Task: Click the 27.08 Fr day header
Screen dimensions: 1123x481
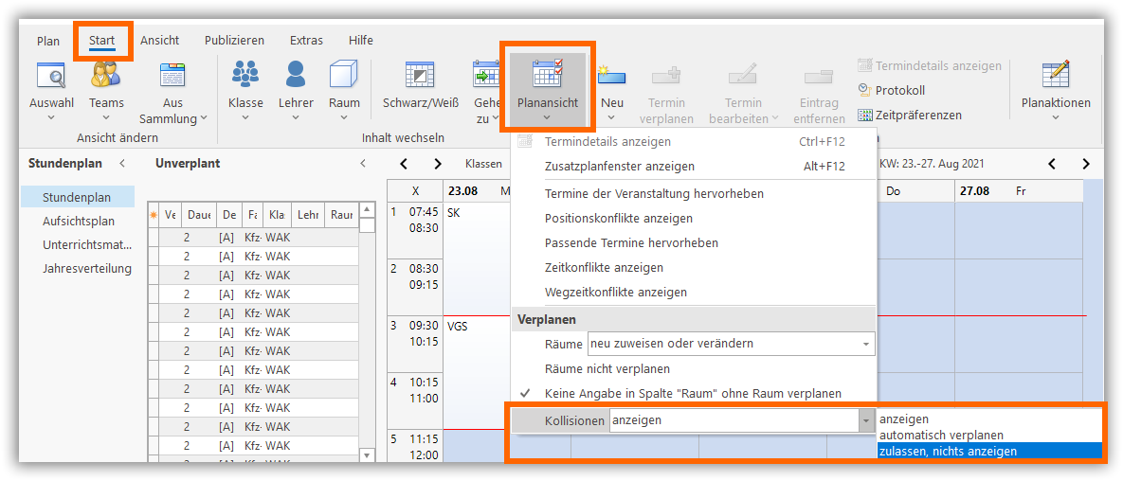Action: tap(1019, 191)
